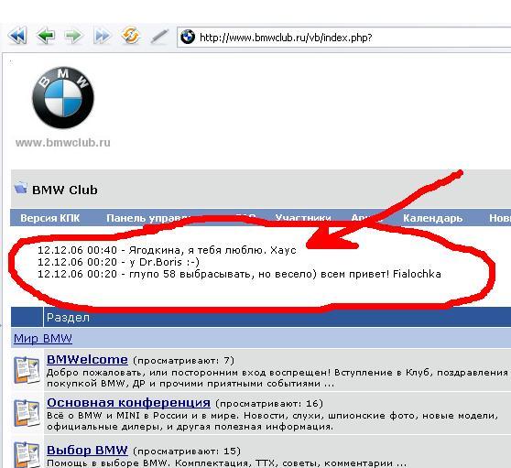Open the BMWelcome forum link

point(87,360)
